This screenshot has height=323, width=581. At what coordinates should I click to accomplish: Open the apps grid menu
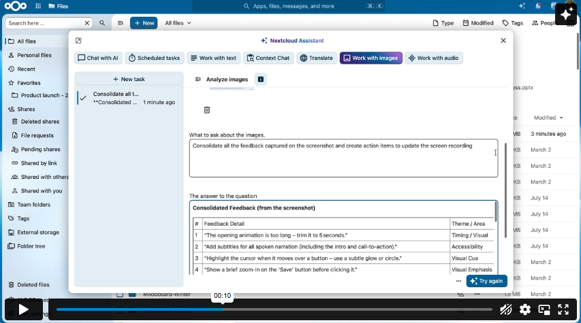[38, 6]
